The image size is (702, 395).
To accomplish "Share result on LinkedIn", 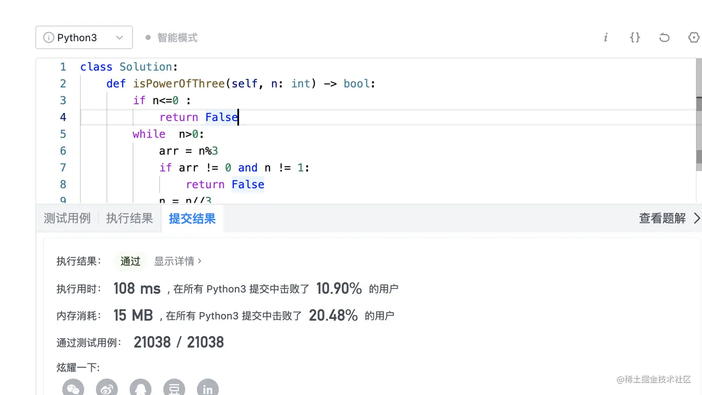I will click(x=208, y=389).
